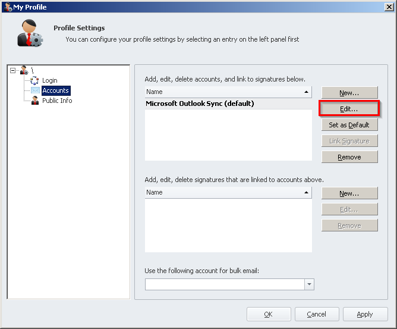
Task: Click the root user icon in tree
Action: (x=24, y=70)
